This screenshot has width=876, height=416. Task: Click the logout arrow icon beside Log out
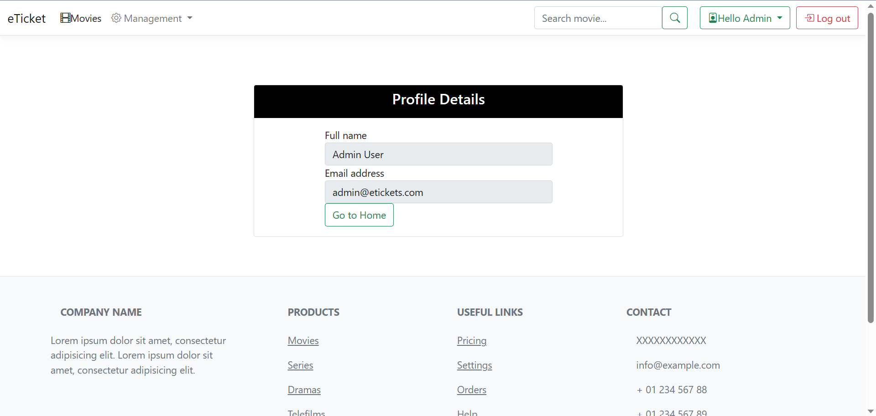810,18
